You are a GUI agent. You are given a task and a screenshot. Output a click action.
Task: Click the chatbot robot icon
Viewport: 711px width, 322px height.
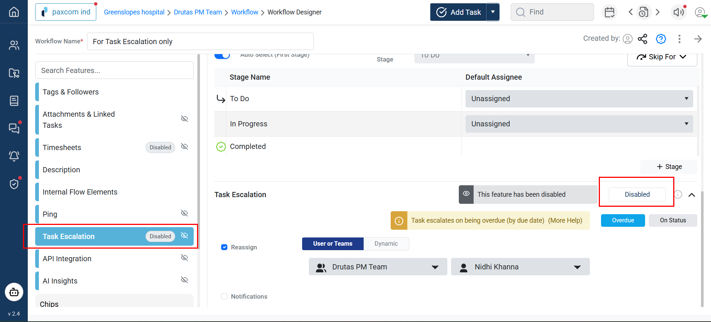coord(14,292)
